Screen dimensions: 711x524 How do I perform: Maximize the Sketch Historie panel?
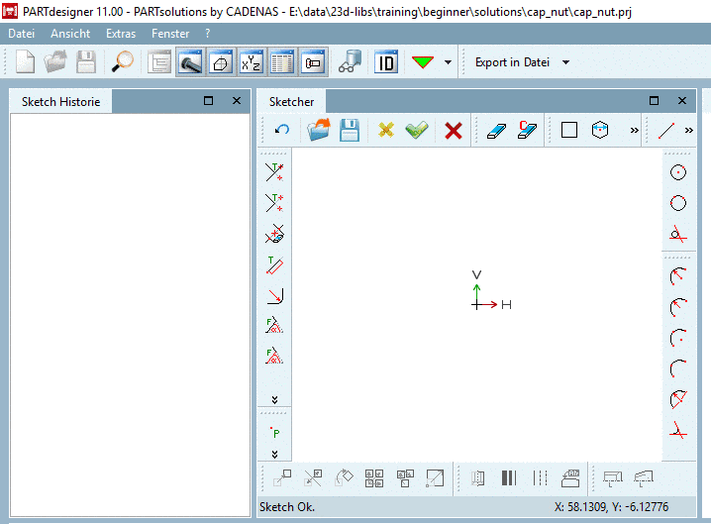(209, 101)
